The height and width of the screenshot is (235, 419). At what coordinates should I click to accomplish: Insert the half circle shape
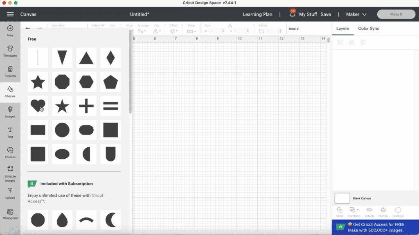point(86,154)
